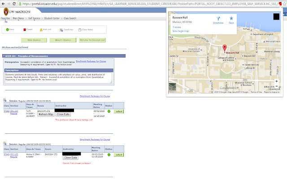This screenshot has width=287, height=179.
Task: Click Terms of Use on the map
Action: (256, 92)
